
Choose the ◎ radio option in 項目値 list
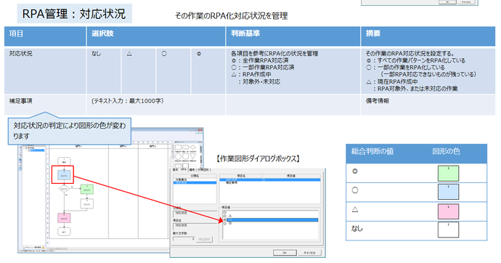coord(225,223)
